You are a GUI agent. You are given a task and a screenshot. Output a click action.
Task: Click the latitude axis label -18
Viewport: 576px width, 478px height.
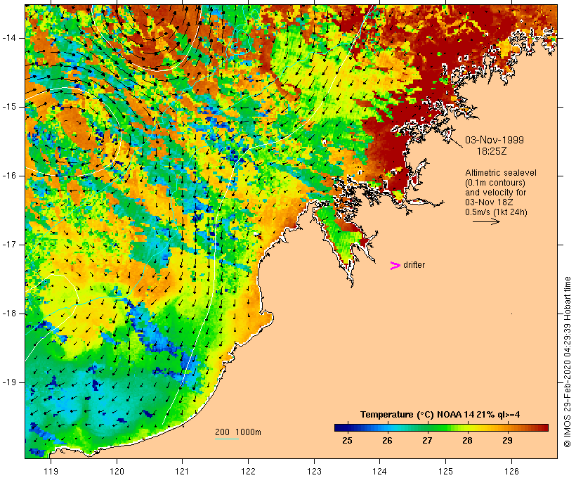tap(9, 314)
